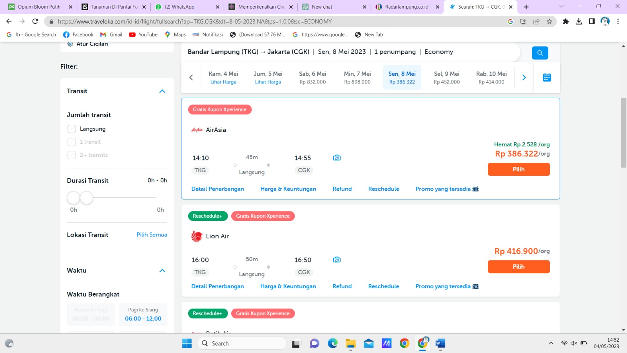The height and width of the screenshot is (353, 627).
Task: Launch File Explorer from taskbar
Action: point(350,344)
